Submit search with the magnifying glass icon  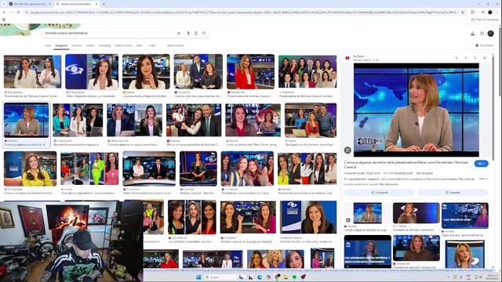pos(204,33)
